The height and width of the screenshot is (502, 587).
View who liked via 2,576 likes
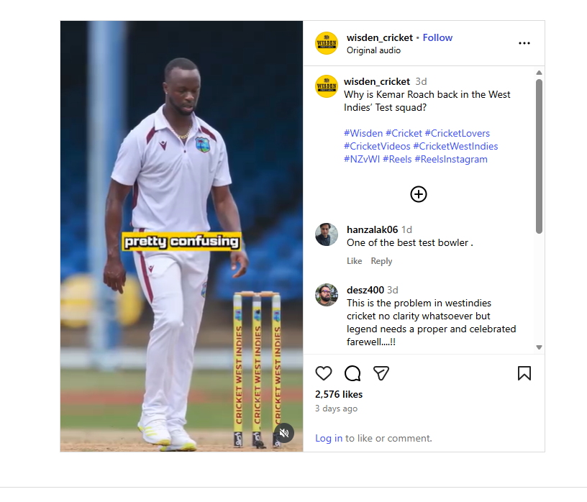[339, 394]
